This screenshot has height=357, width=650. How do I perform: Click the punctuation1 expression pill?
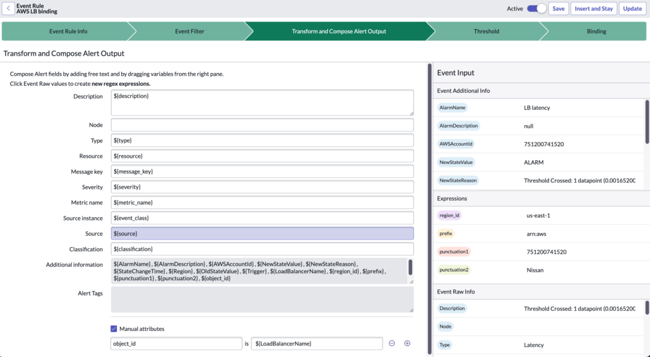click(454, 252)
